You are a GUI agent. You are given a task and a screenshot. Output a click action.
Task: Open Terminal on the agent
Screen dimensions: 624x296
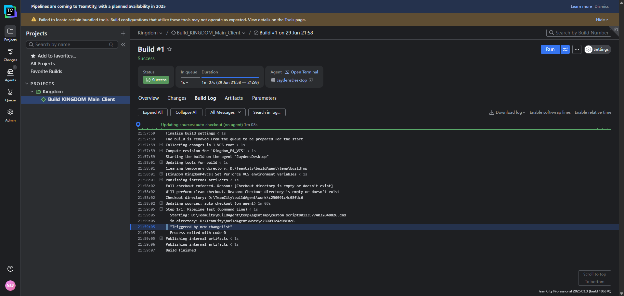point(301,72)
